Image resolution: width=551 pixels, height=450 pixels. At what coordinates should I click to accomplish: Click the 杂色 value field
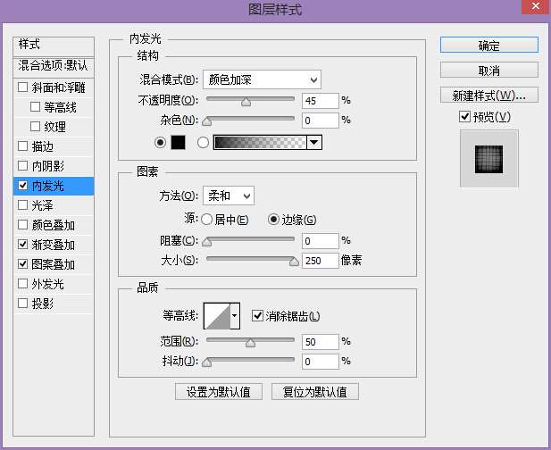click(x=321, y=121)
